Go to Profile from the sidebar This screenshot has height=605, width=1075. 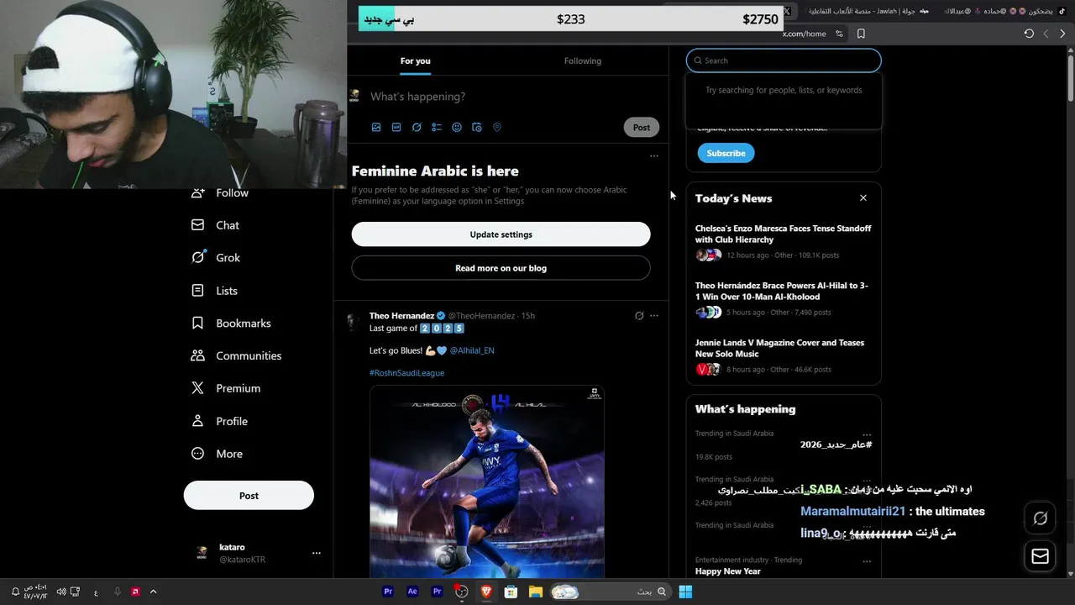[x=219, y=421]
